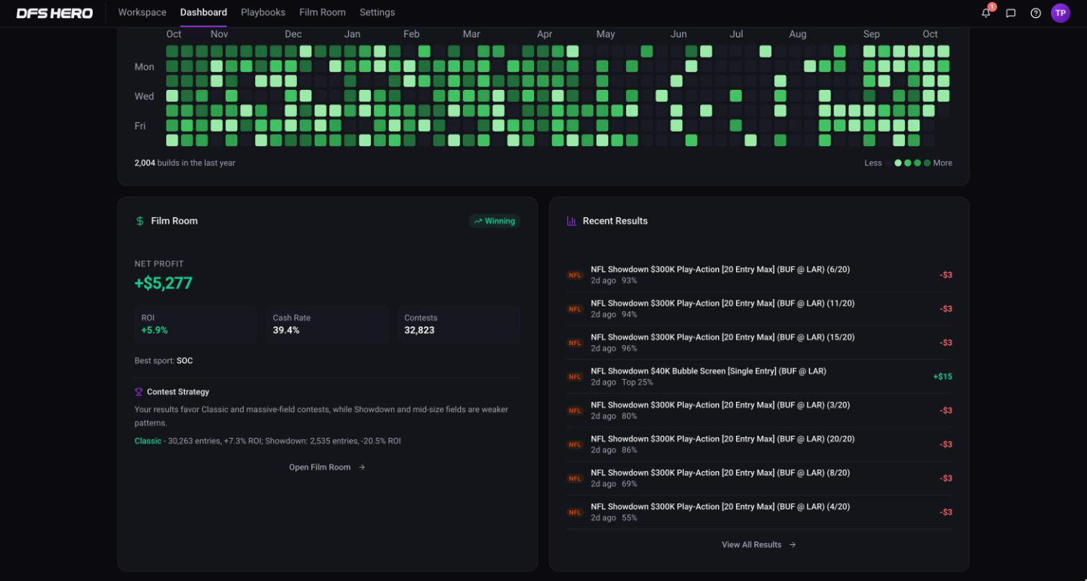Click the Open Film Room link
The width and height of the screenshot is (1087, 581).
327,467
